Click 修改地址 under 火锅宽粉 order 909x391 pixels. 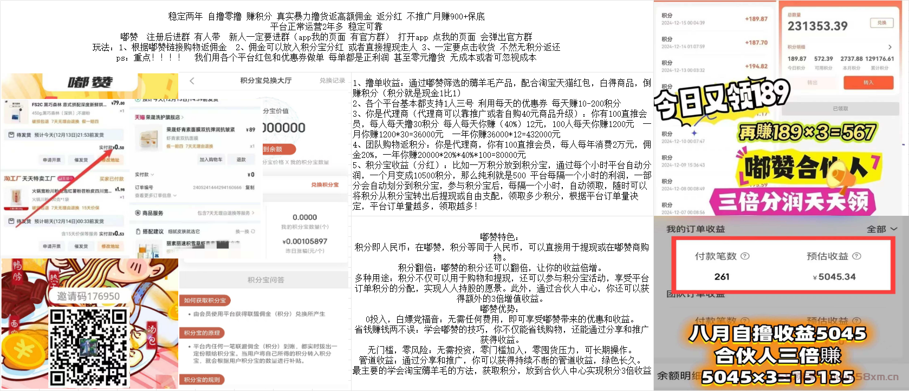[x=111, y=246]
